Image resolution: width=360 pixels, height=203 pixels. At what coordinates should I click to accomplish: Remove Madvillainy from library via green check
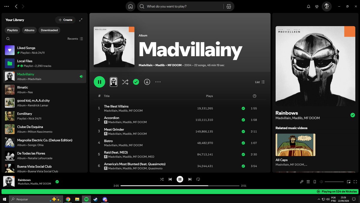pos(136,82)
